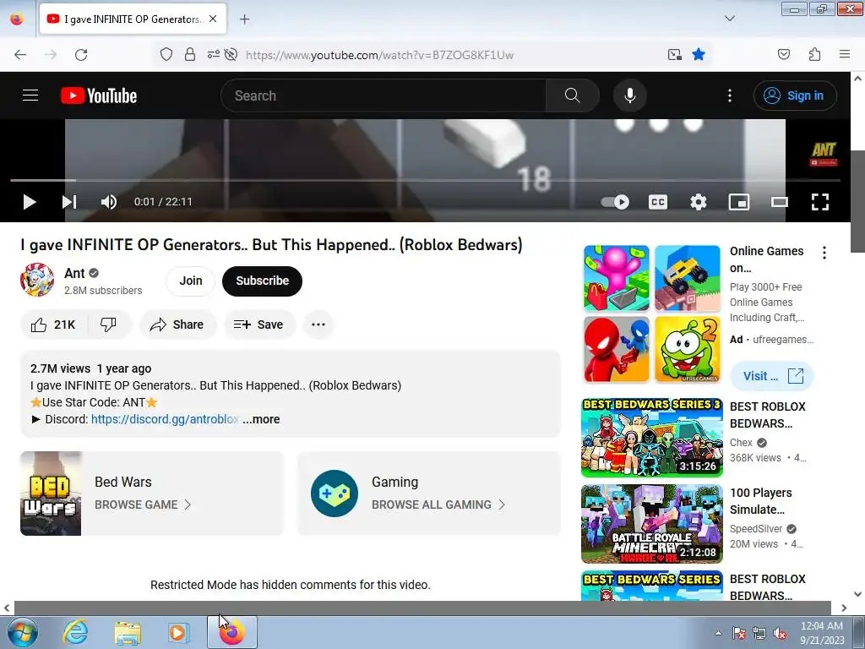
Task: Save video to a playlist
Action: (259, 324)
